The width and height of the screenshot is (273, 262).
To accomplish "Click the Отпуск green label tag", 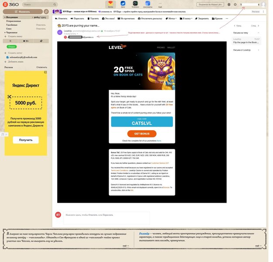I will click(11, 46).
